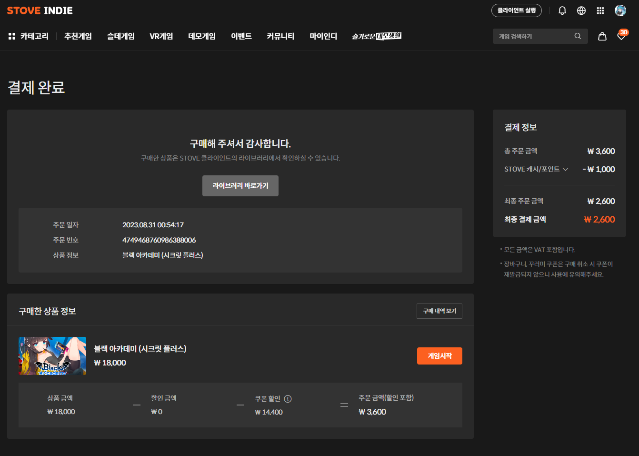
Task: Click the 구매 내역 보기 button
Action: click(x=439, y=311)
